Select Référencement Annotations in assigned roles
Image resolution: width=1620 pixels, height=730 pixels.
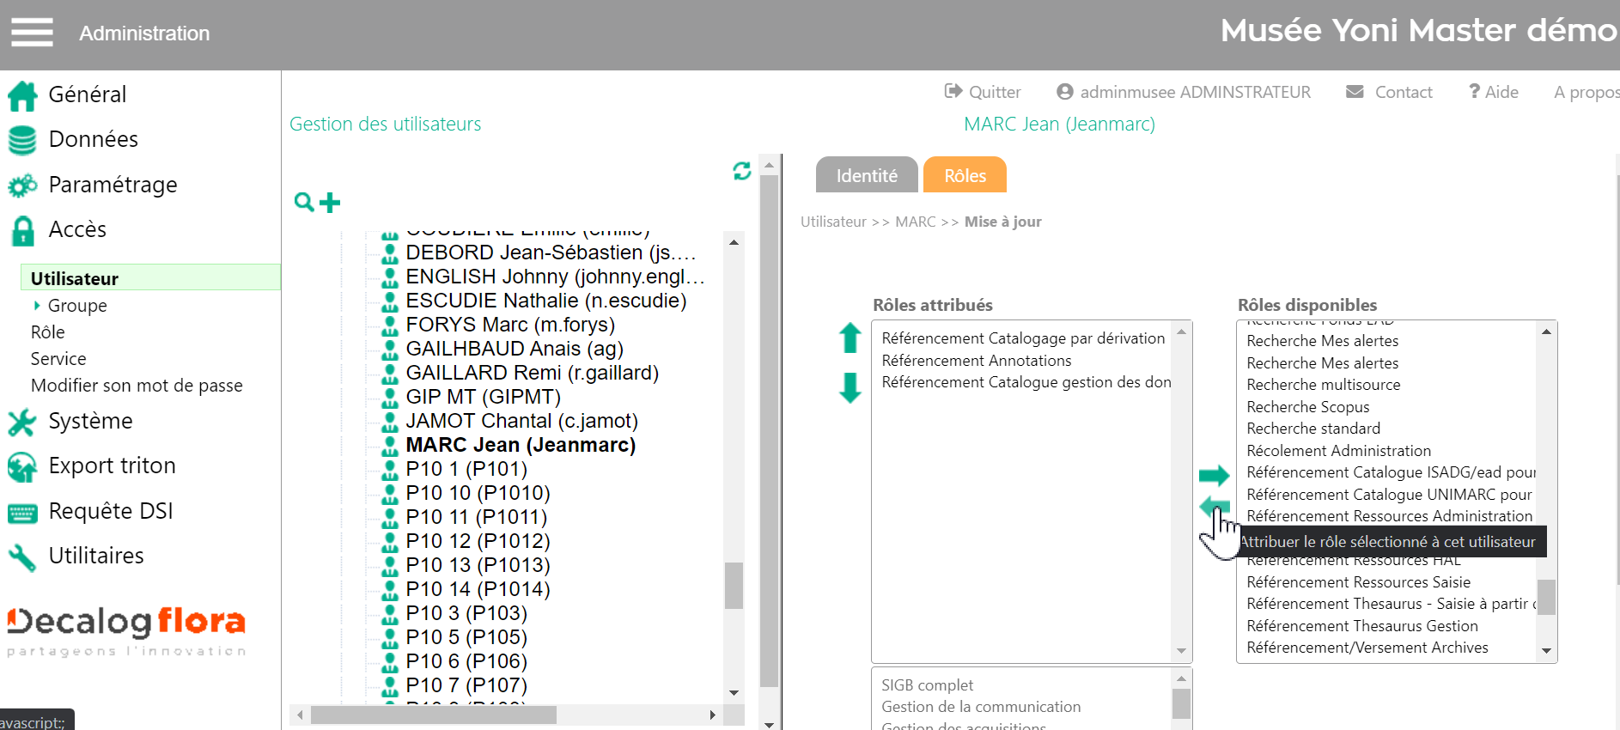(976, 361)
